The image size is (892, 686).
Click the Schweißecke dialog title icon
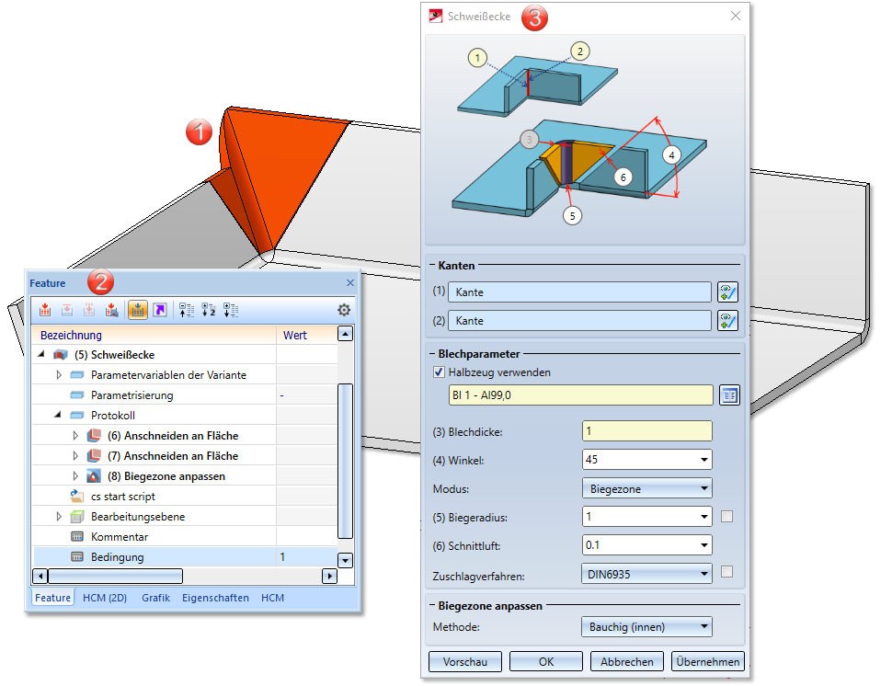pyautogui.click(x=436, y=16)
